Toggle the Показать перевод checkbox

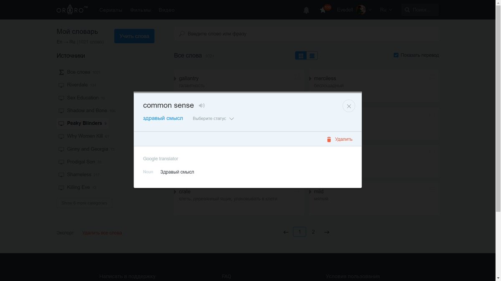[x=396, y=55]
